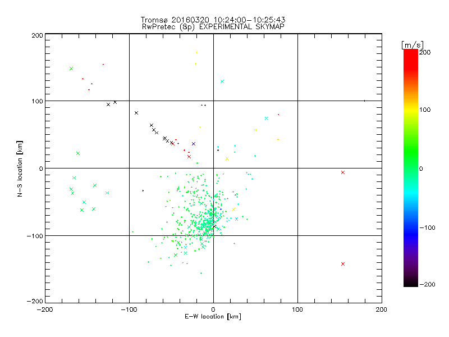
Task: Select the "RwPretec (8p) EXPERIMENTAL SKYMAP" subtitle
Action: 213,27
